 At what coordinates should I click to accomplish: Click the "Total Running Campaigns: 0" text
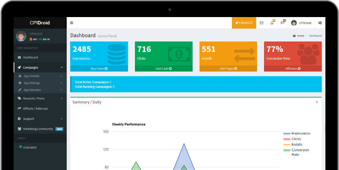pos(95,87)
